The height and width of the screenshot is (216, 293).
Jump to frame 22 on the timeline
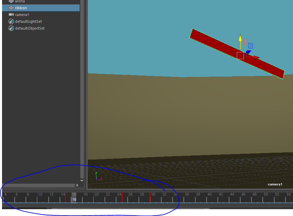(108, 194)
